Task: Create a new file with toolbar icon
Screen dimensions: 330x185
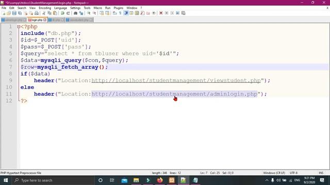Action: click(4, 13)
